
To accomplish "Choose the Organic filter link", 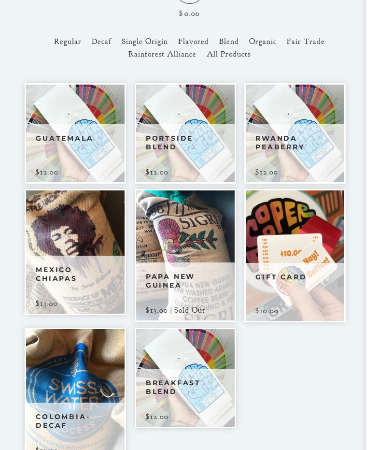I will [x=262, y=42].
